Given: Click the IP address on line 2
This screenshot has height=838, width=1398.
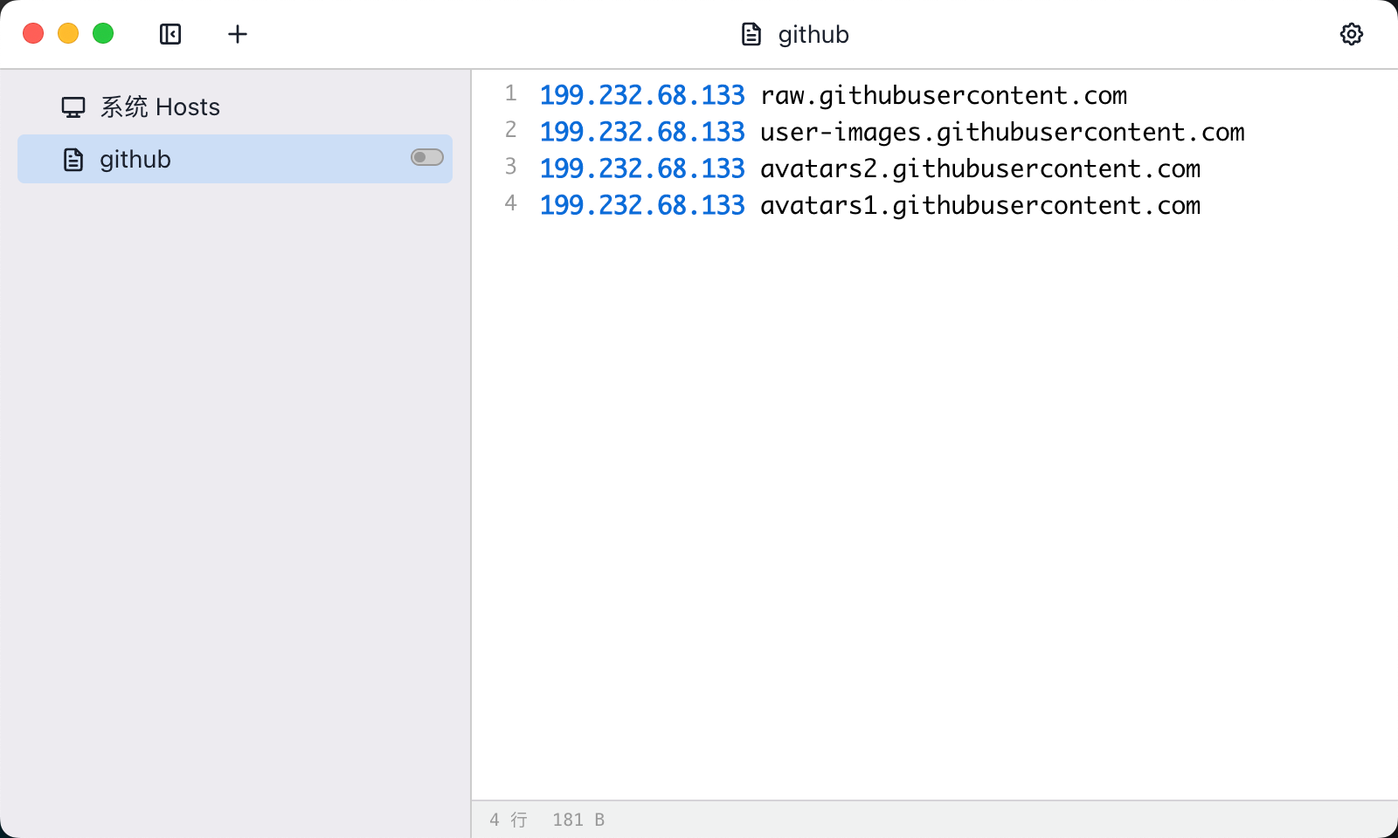Looking at the screenshot, I should tap(642, 132).
